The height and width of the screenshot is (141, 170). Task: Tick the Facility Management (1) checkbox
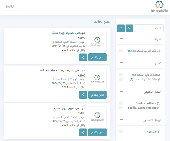(x=121, y=108)
